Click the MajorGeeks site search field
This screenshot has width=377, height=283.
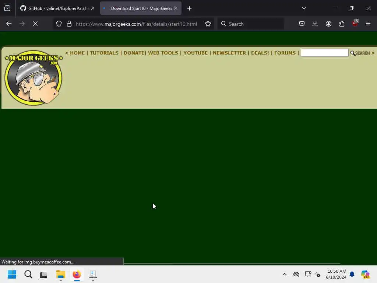pos(325,53)
